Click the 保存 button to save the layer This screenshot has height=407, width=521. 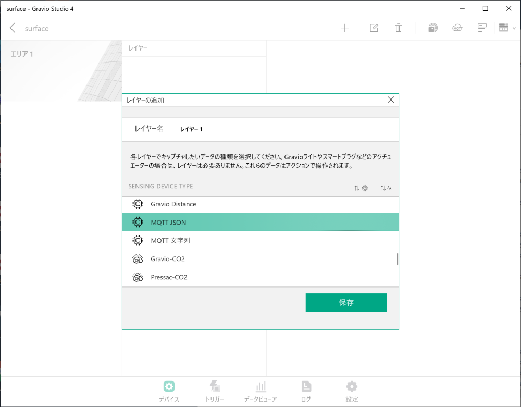point(346,302)
